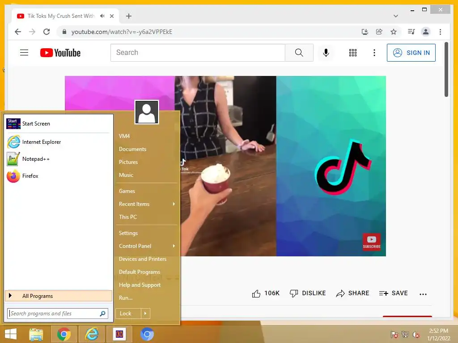Click the page vertical scrollbar thumb
This screenshot has height=343, width=458.
point(446,69)
